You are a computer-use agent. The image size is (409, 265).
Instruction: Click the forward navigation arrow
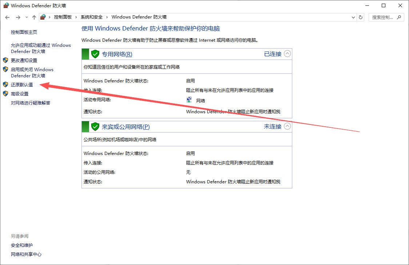18,17
